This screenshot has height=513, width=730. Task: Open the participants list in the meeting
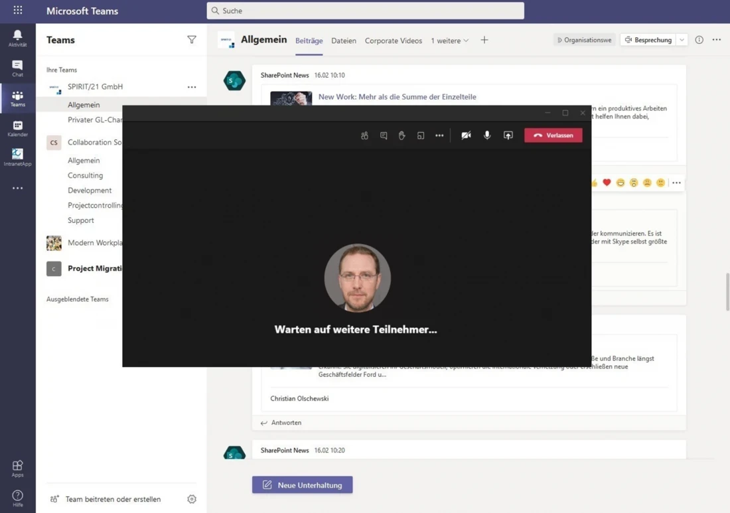pos(364,135)
